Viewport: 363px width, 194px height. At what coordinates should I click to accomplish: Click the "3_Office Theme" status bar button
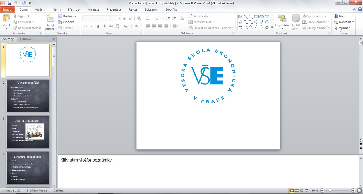click(37, 191)
